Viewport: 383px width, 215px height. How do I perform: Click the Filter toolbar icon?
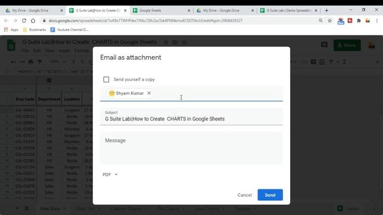(x=331, y=62)
